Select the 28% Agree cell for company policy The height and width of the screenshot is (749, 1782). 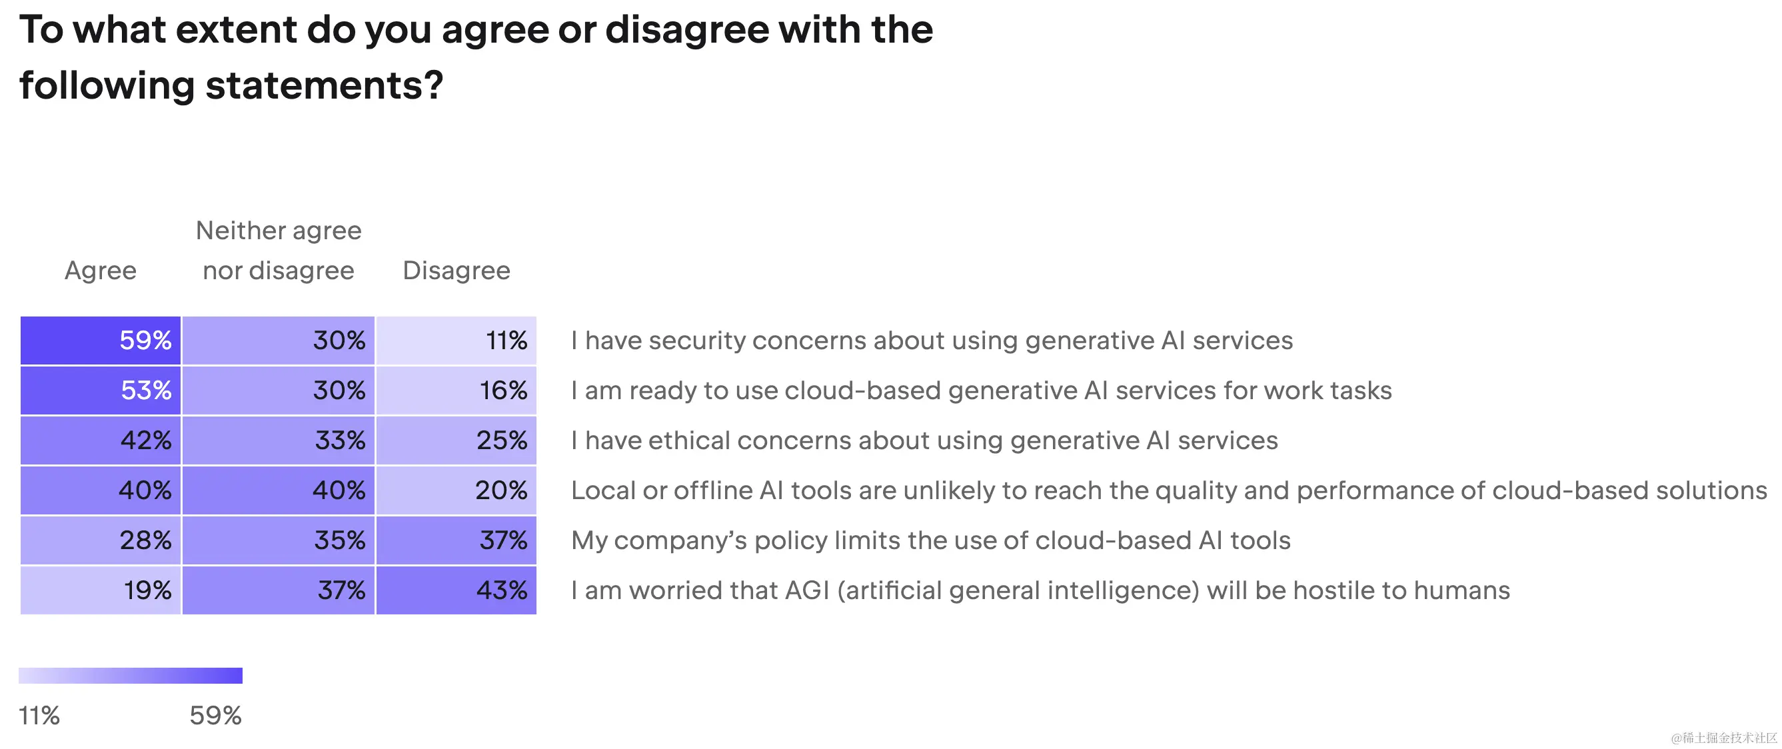(101, 540)
